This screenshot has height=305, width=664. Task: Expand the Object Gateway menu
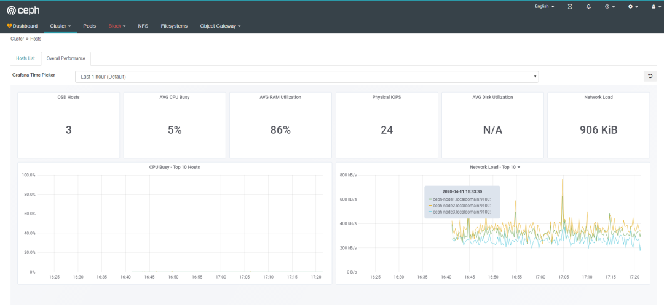[220, 26]
